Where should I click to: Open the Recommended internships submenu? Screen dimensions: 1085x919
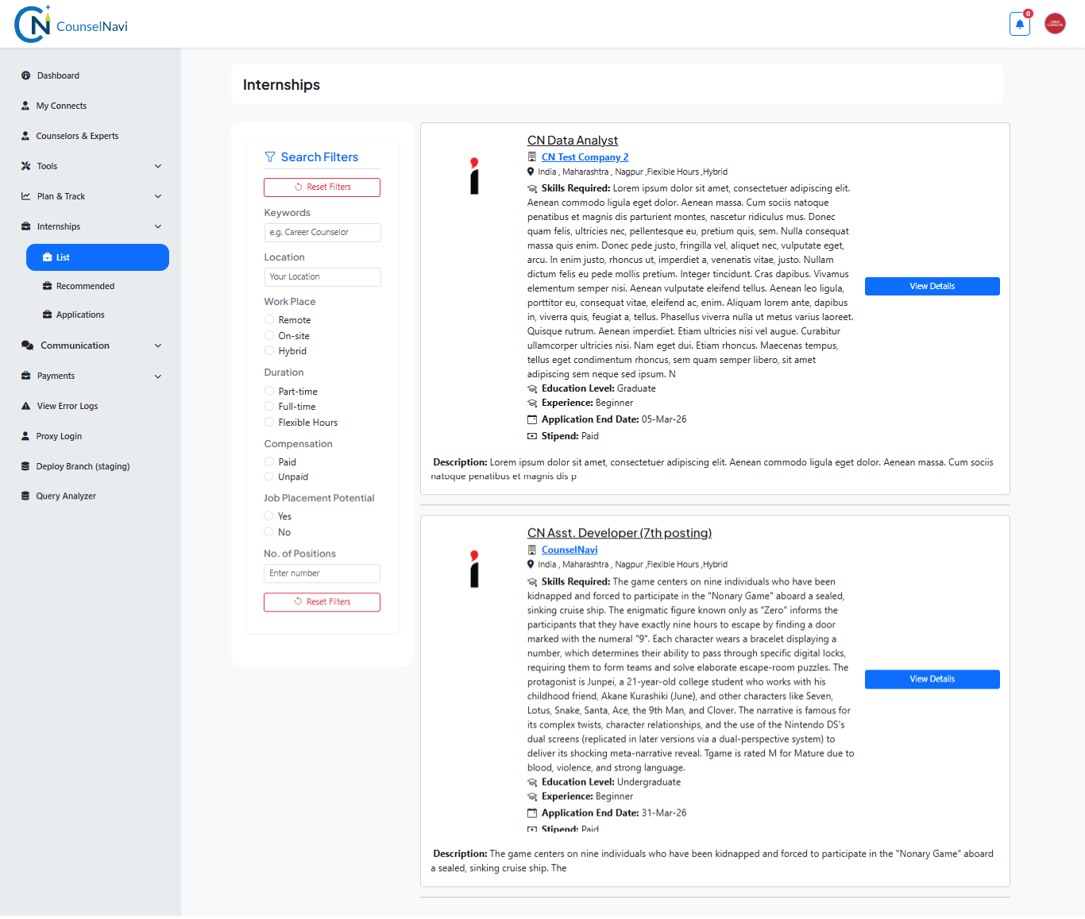pyautogui.click(x=85, y=286)
